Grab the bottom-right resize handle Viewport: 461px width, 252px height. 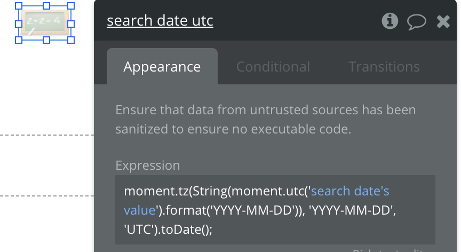click(71, 40)
